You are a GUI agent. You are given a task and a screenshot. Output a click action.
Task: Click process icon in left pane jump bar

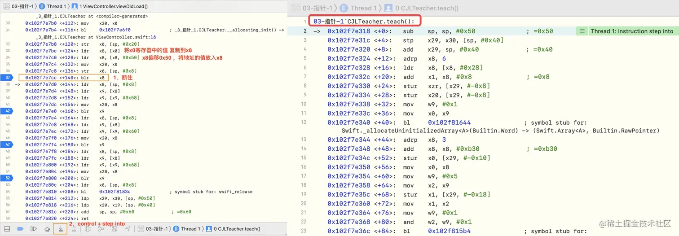pos(6,7)
